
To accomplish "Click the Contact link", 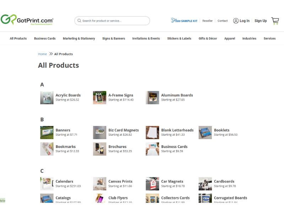I will [223, 21].
